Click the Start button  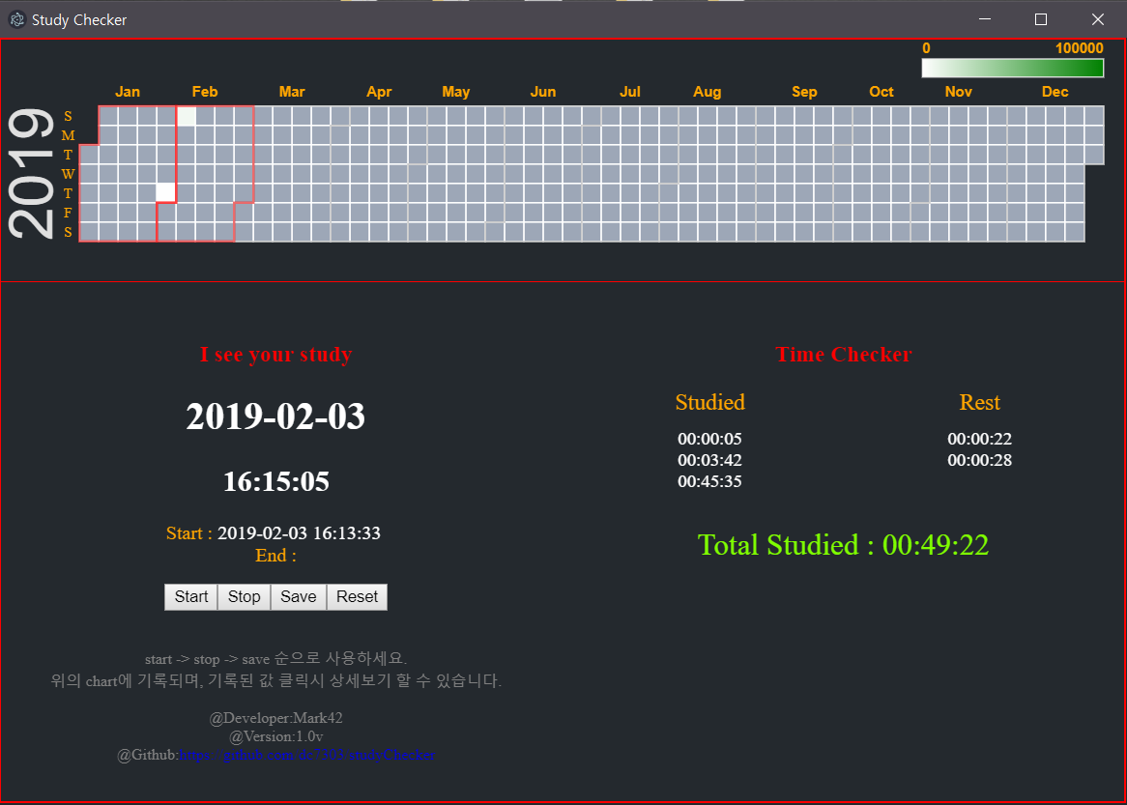tap(191, 596)
